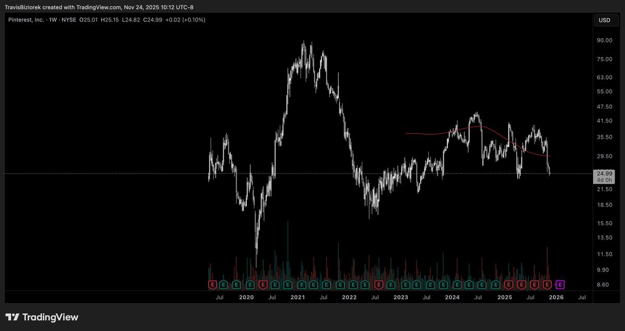Click the 29.50 price axis label
Image resolution: width=625 pixels, height=331 pixels.
(x=604, y=157)
